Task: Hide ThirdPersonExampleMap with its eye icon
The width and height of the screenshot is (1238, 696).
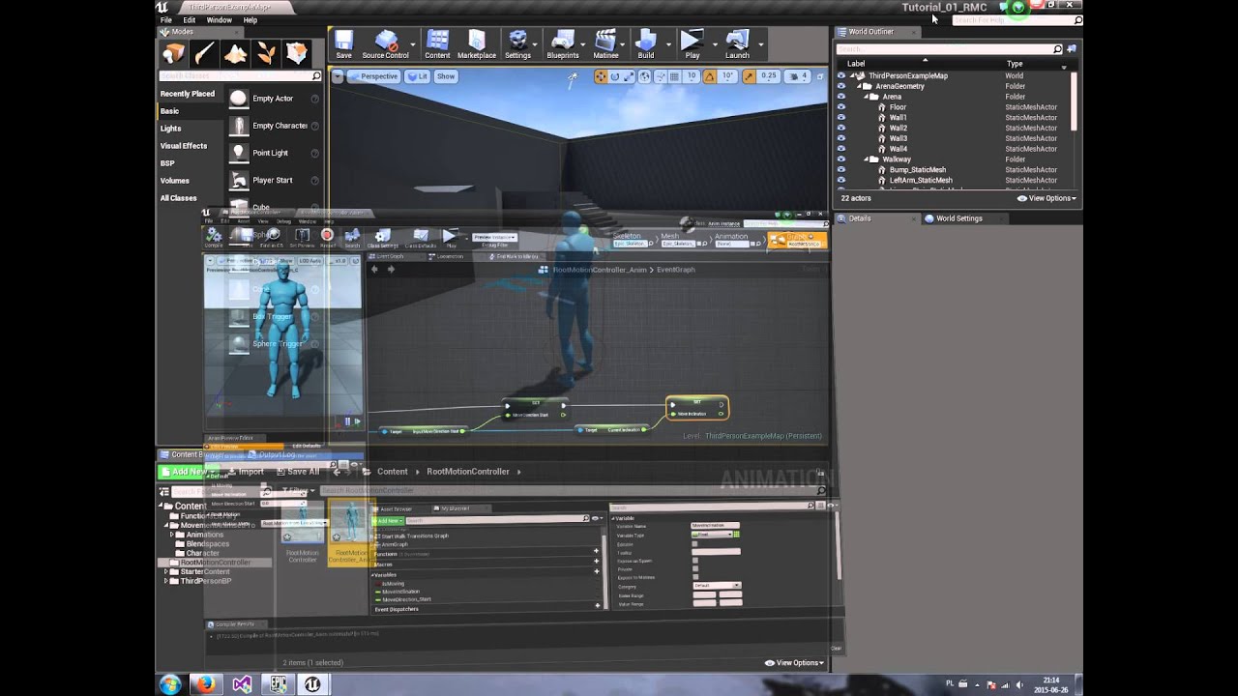Action: click(x=840, y=75)
